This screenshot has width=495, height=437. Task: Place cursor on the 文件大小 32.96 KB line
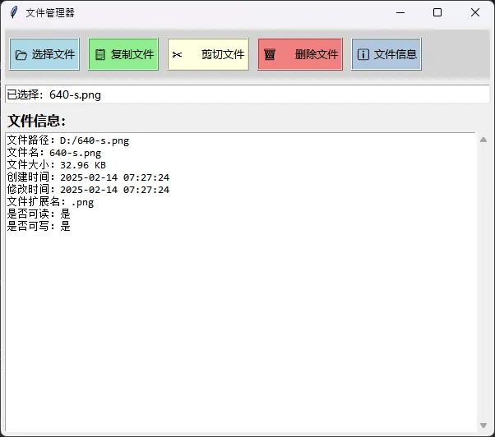click(x=56, y=165)
